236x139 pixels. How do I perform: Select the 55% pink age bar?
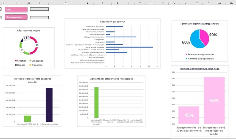(214, 101)
